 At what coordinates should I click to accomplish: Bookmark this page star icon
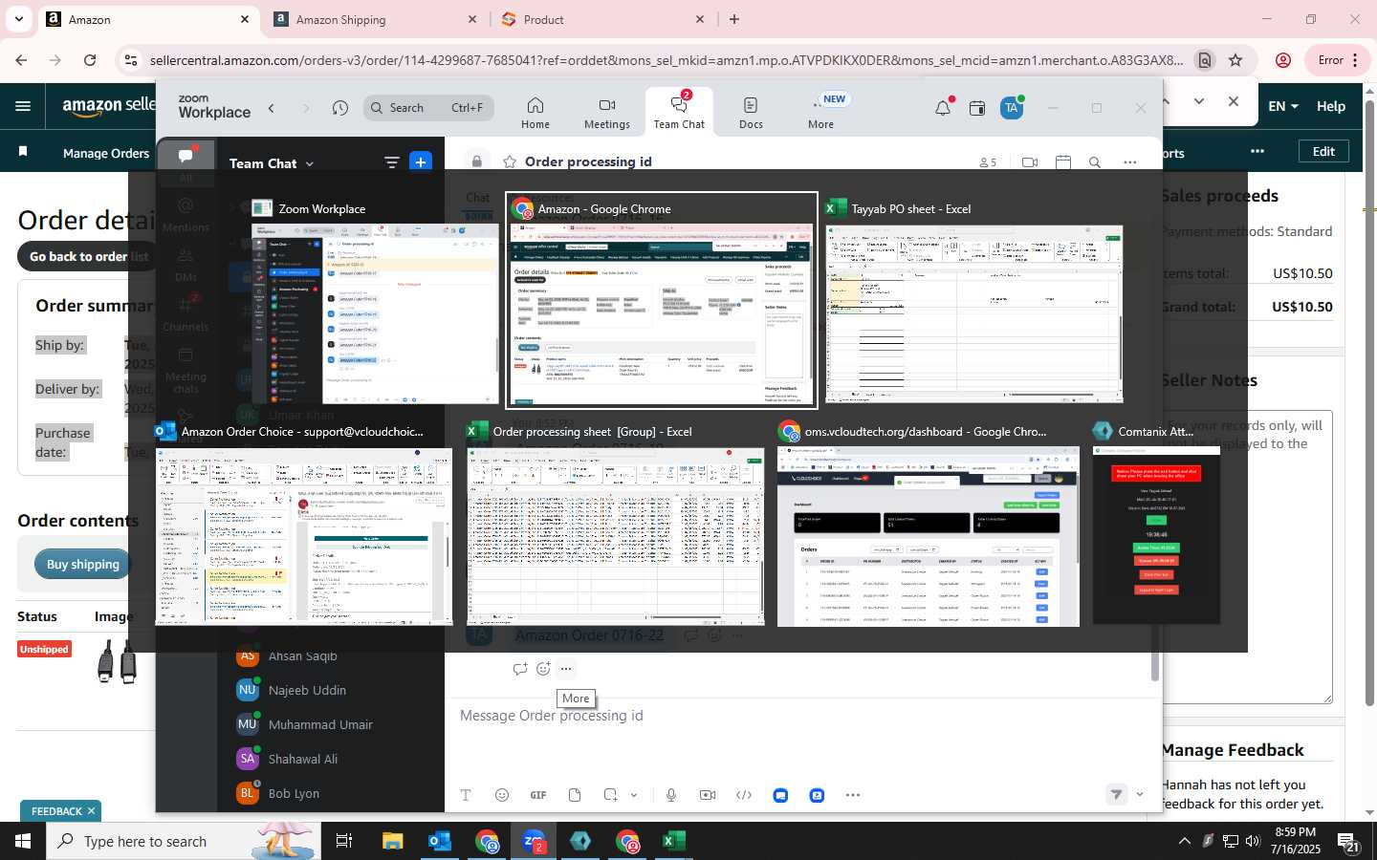point(1235,60)
